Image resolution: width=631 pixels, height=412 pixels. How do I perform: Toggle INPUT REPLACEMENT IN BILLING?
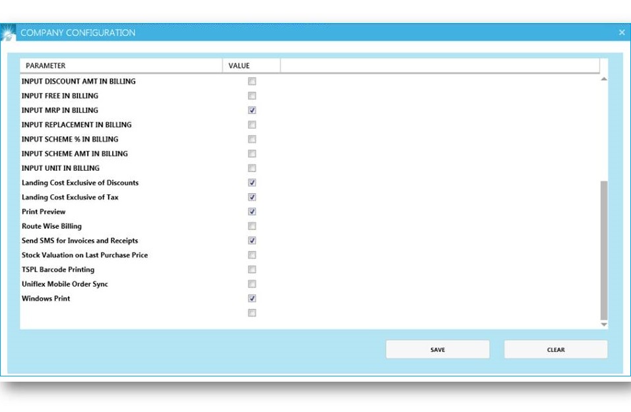pyautogui.click(x=251, y=125)
